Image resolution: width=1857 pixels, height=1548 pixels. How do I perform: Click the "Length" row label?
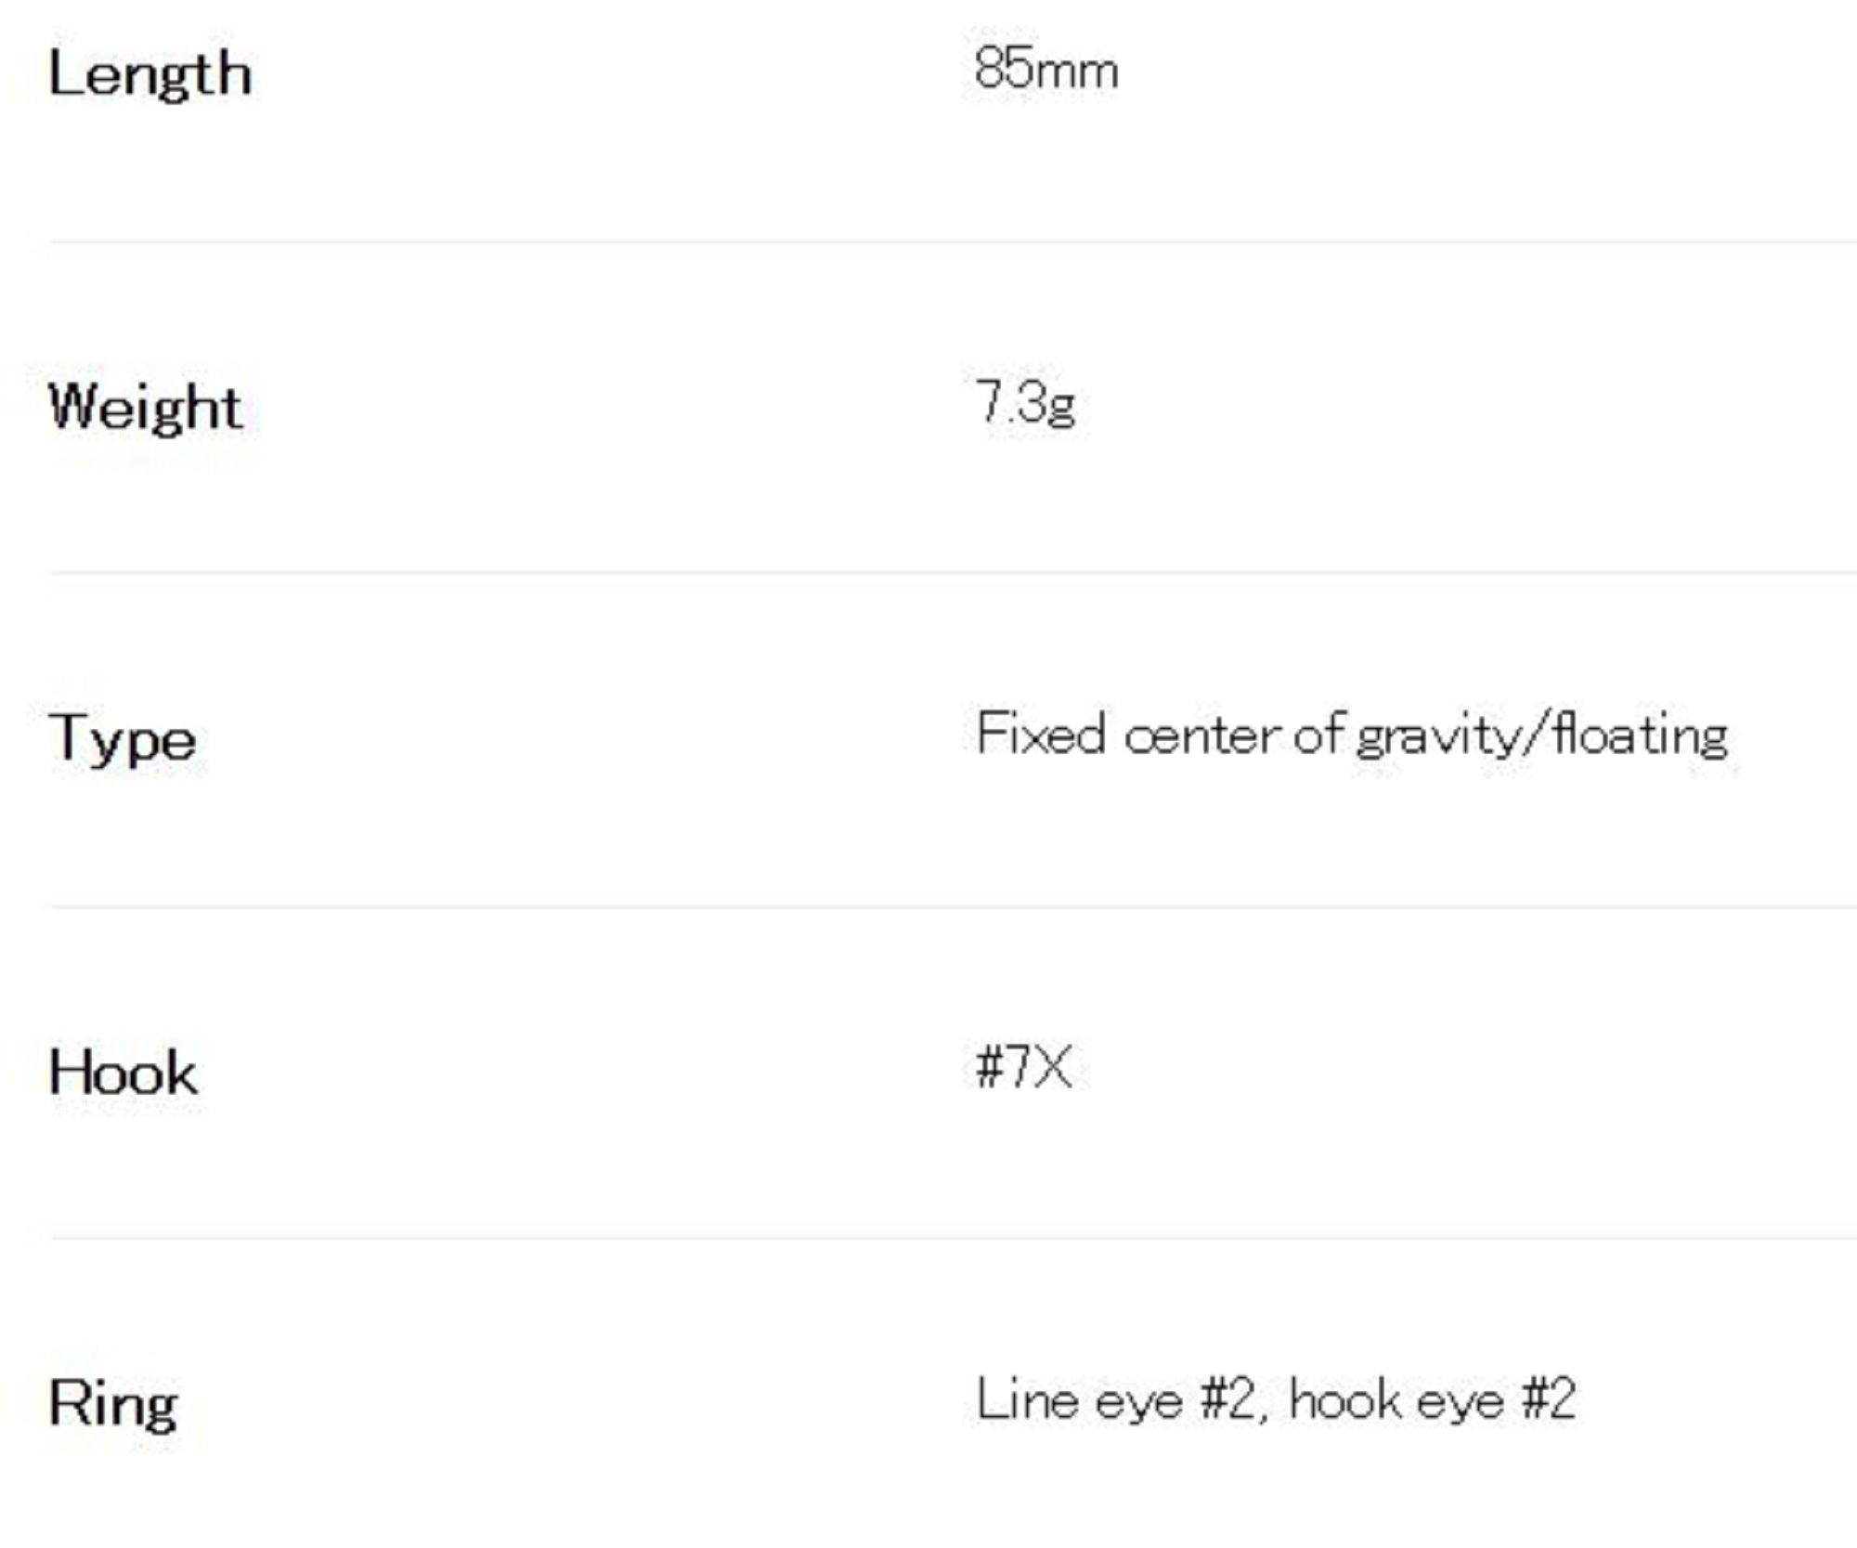pyautogui.click(x=149, y=74)
